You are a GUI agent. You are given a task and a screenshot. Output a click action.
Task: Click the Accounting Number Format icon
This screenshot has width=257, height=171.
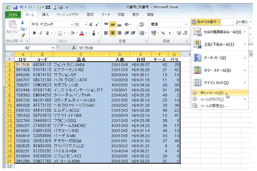pos(154,33)
